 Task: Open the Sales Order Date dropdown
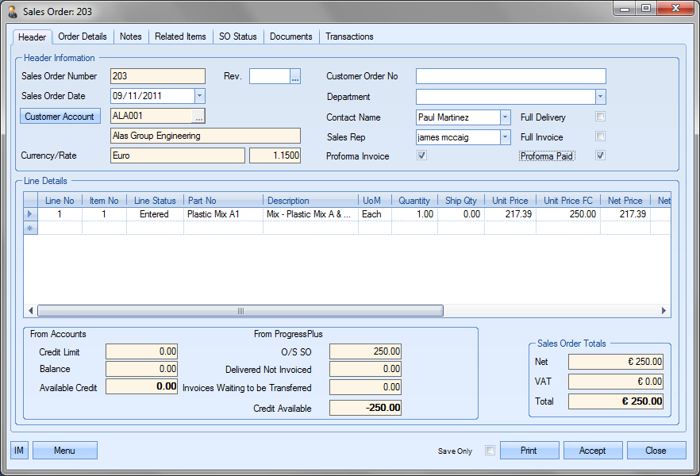click(x=199, y=96)
